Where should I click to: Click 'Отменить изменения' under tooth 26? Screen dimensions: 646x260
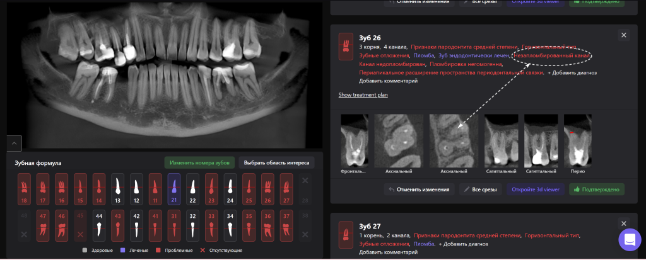coord(418,189)
